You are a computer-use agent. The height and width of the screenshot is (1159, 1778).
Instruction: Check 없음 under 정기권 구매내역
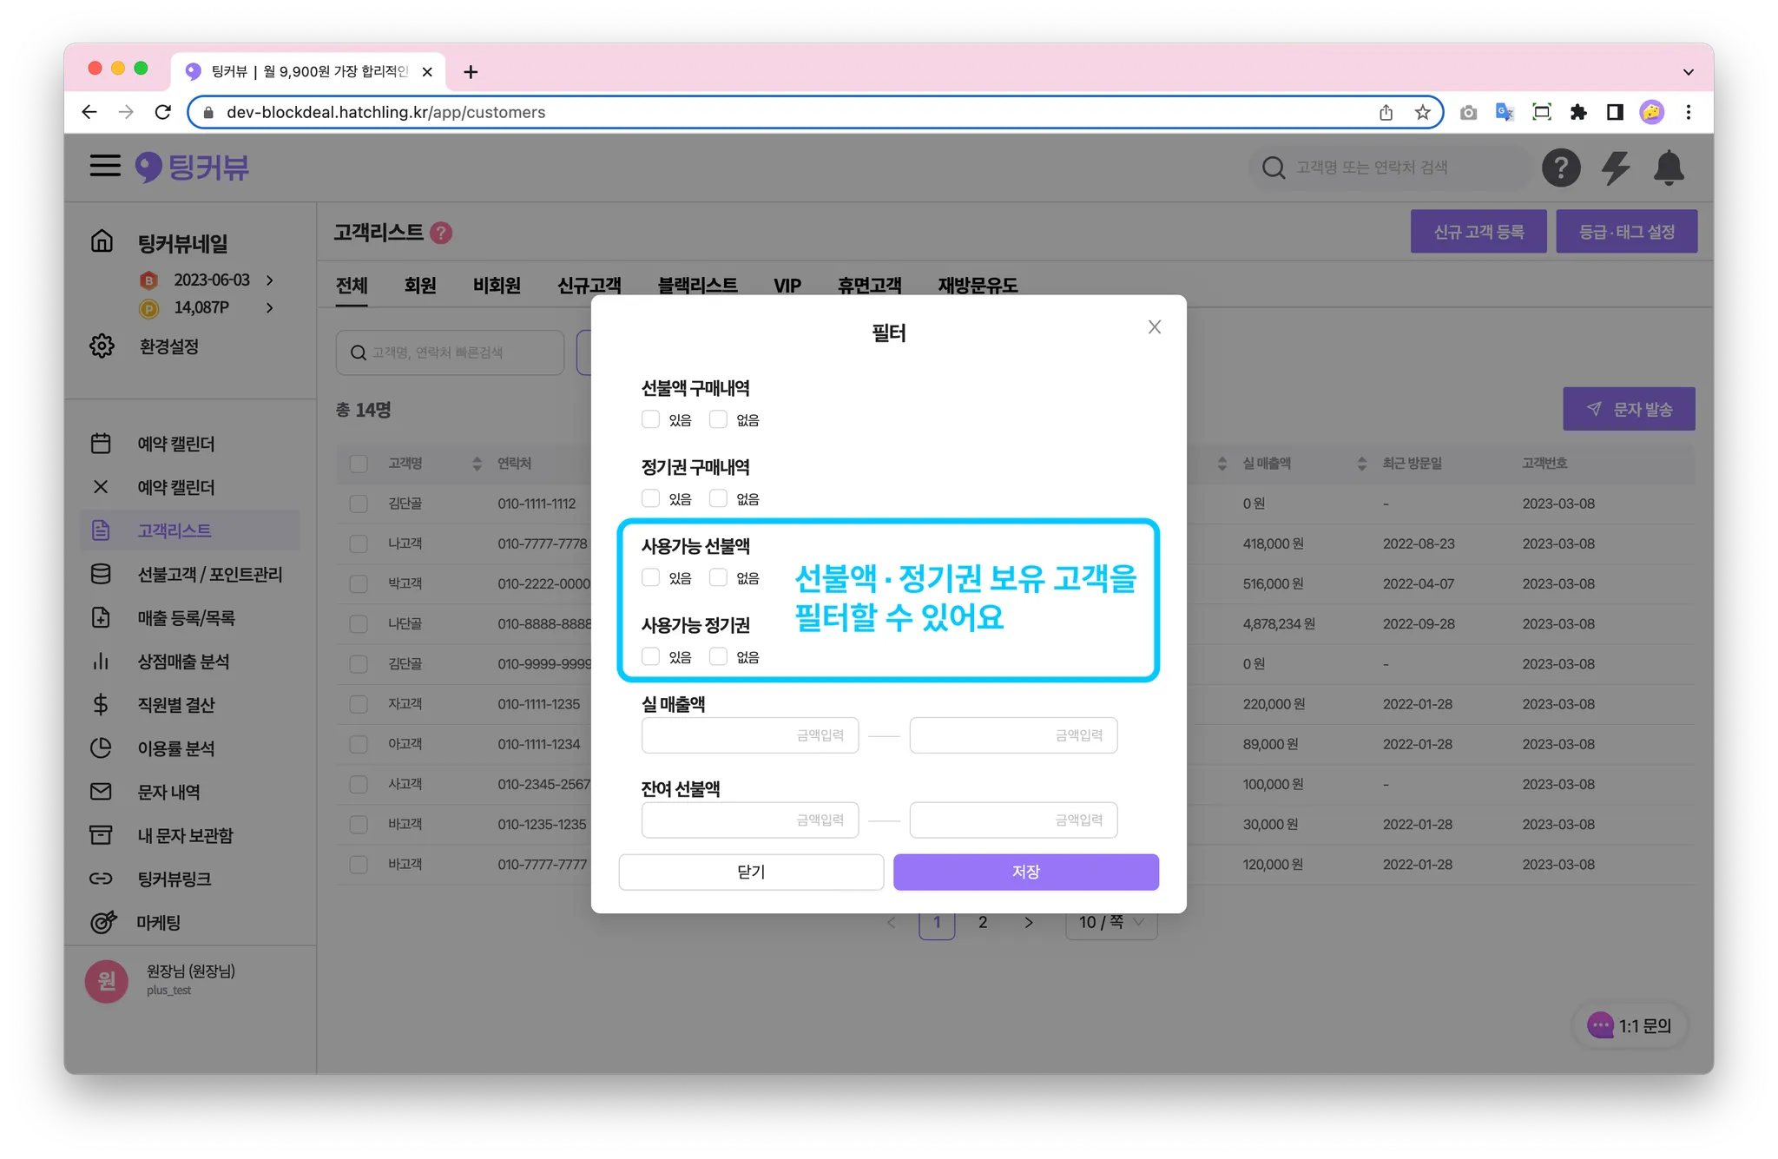click(x=718, y=498)
